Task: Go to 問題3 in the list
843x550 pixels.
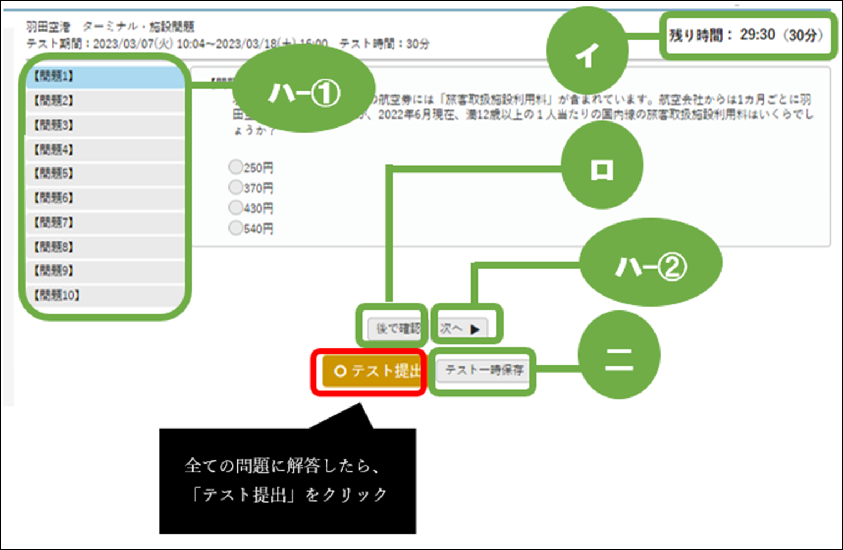Action: (x=104, y=125)
